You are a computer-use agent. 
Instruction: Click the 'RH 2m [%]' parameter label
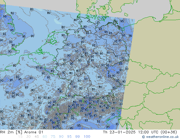(11, 132)
